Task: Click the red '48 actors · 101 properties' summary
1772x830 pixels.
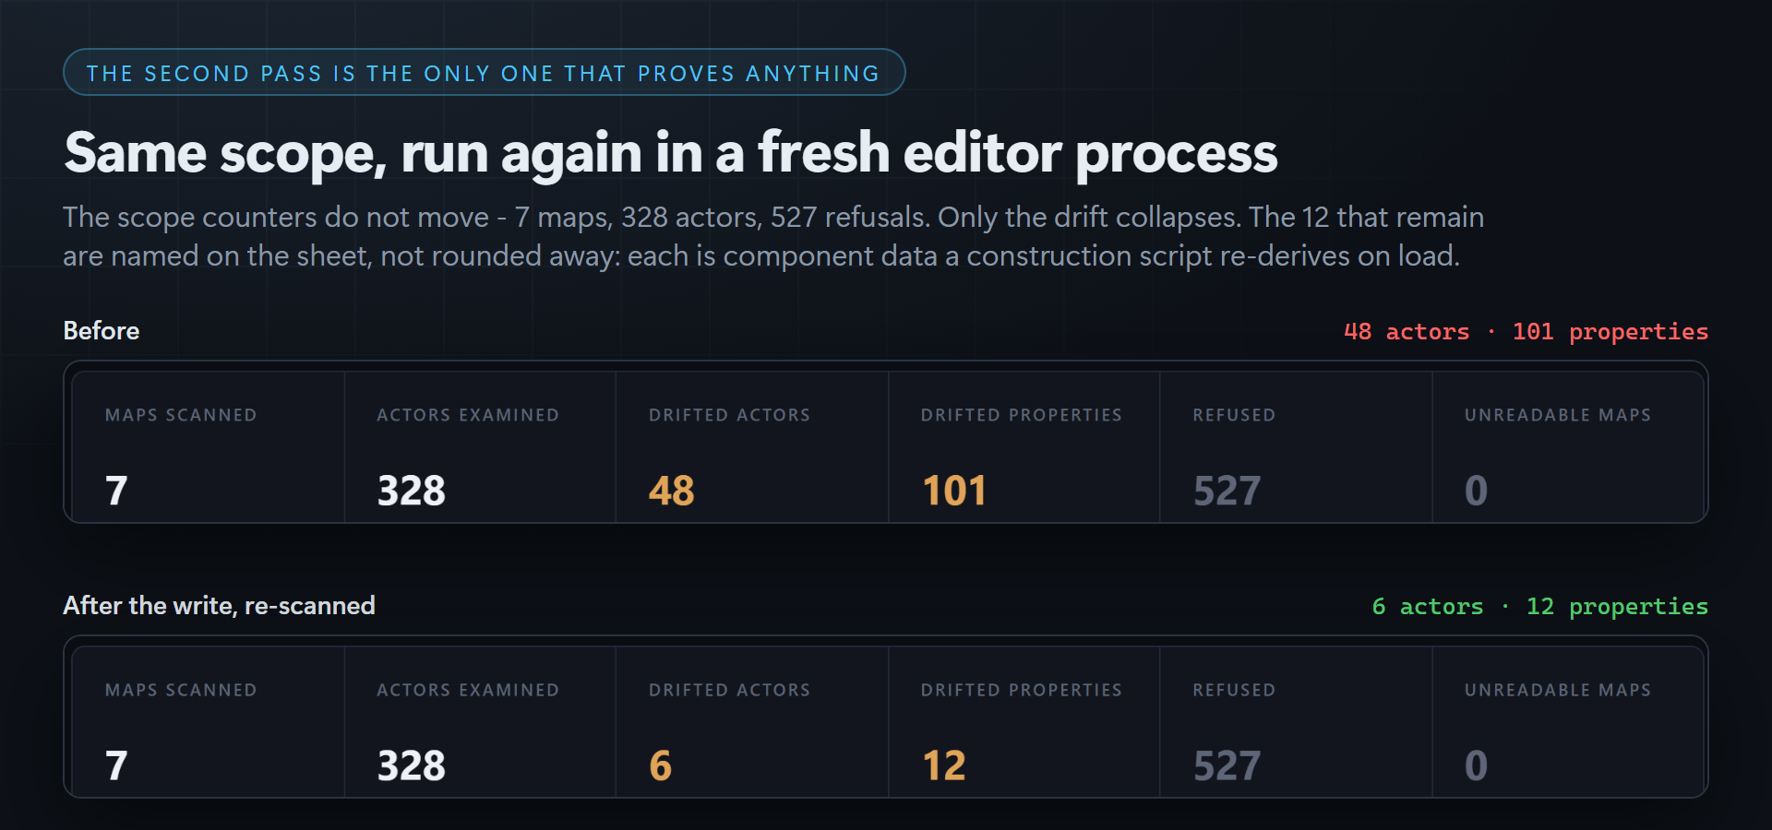Action: point(1526,331)
